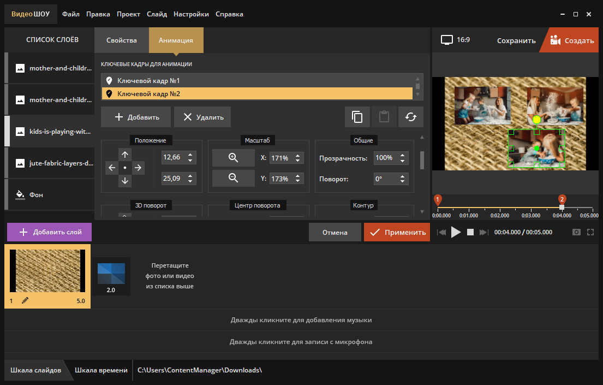Move layer up with the position arrow
Viewport: 603px width, 385px height.
[x=125, y=155]
